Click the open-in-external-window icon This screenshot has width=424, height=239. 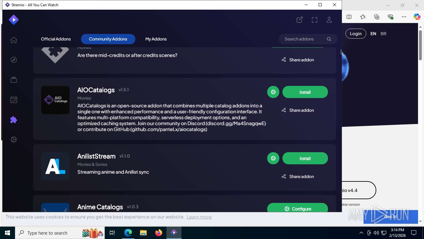[300, 20]
